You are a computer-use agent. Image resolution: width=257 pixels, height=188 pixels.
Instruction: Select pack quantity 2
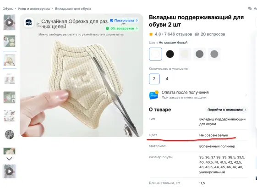154,79
